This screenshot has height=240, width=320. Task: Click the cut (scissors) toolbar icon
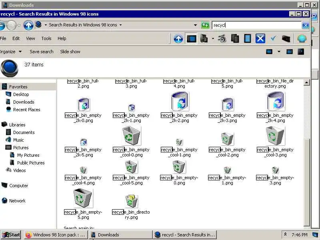click(222, 38)
